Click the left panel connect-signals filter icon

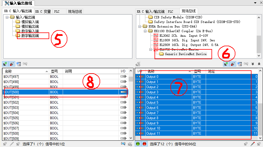click(x=5, y=64)
